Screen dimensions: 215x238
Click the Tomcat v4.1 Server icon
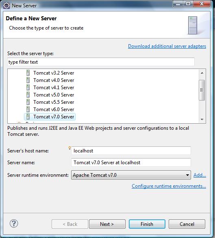coord(28,88)
